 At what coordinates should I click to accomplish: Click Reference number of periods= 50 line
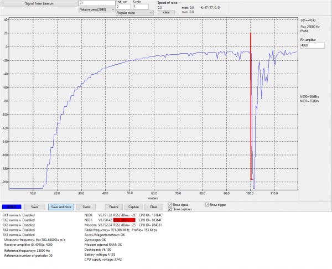28,256
